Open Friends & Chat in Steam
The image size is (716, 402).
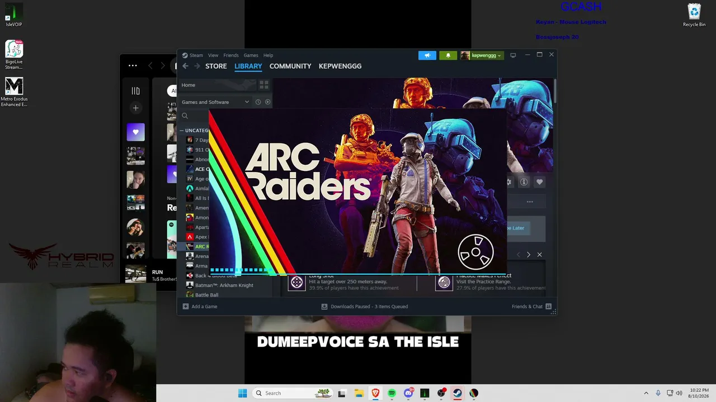[531, 307]
